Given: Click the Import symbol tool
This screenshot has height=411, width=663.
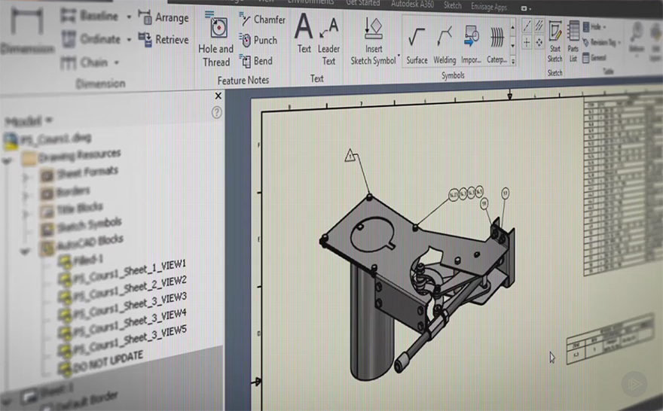Looking at the screenshot, I should [471, 44].
